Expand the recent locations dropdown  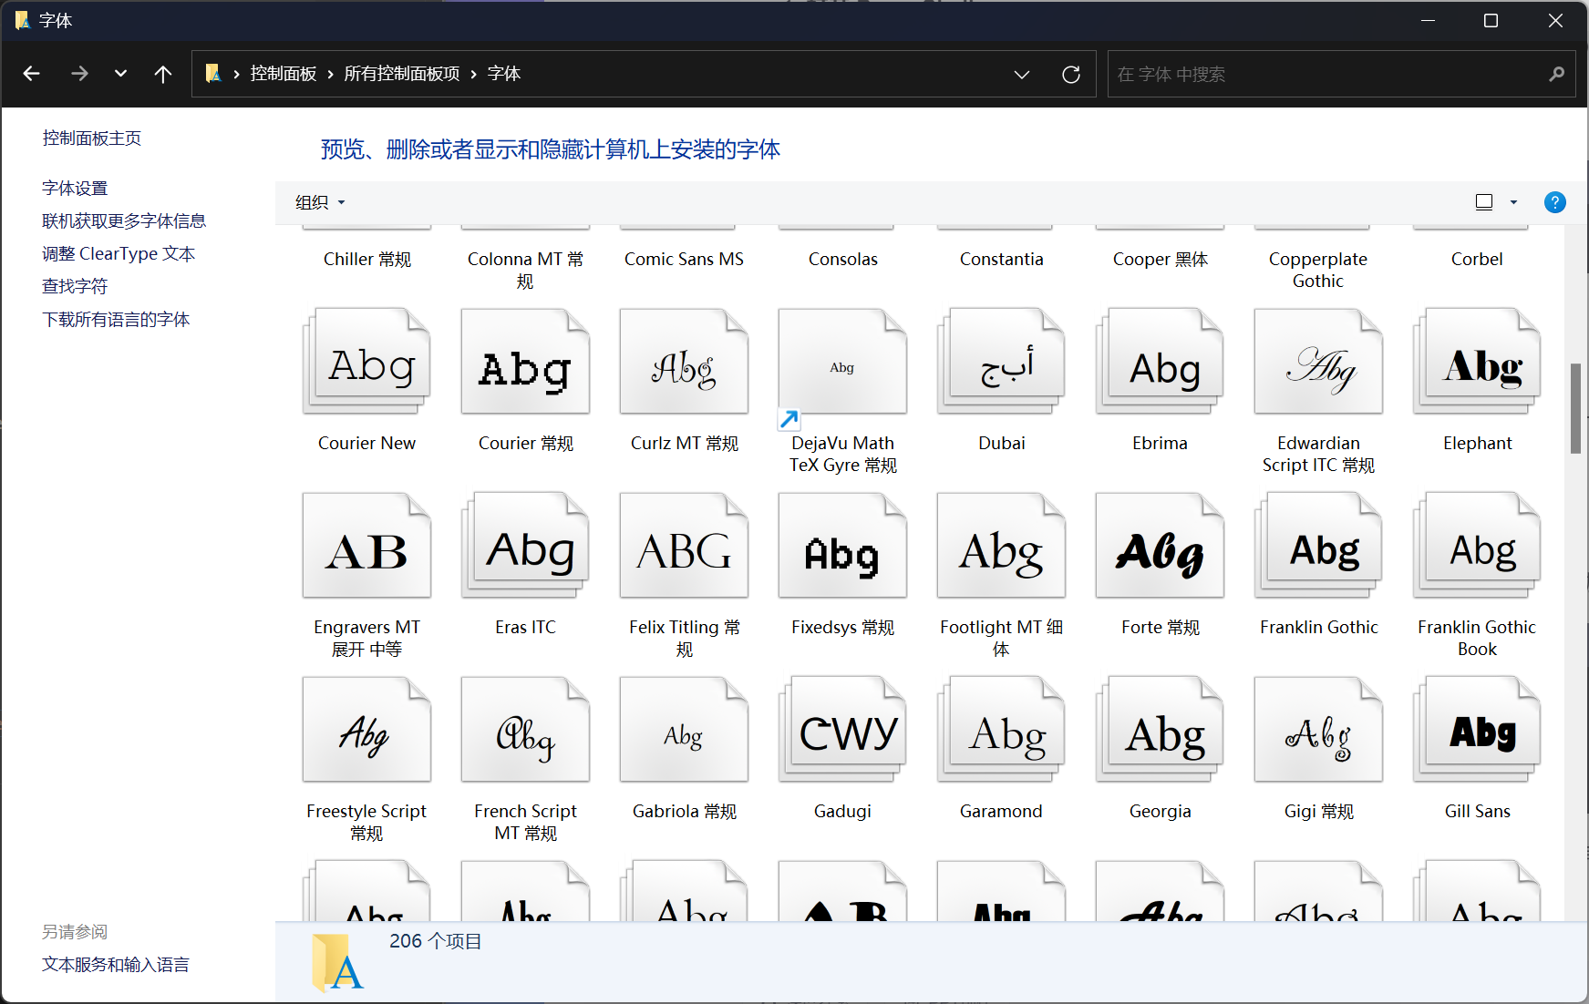120,74
